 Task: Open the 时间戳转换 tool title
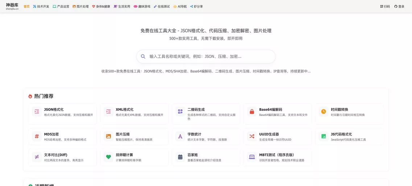coord(339,109)
